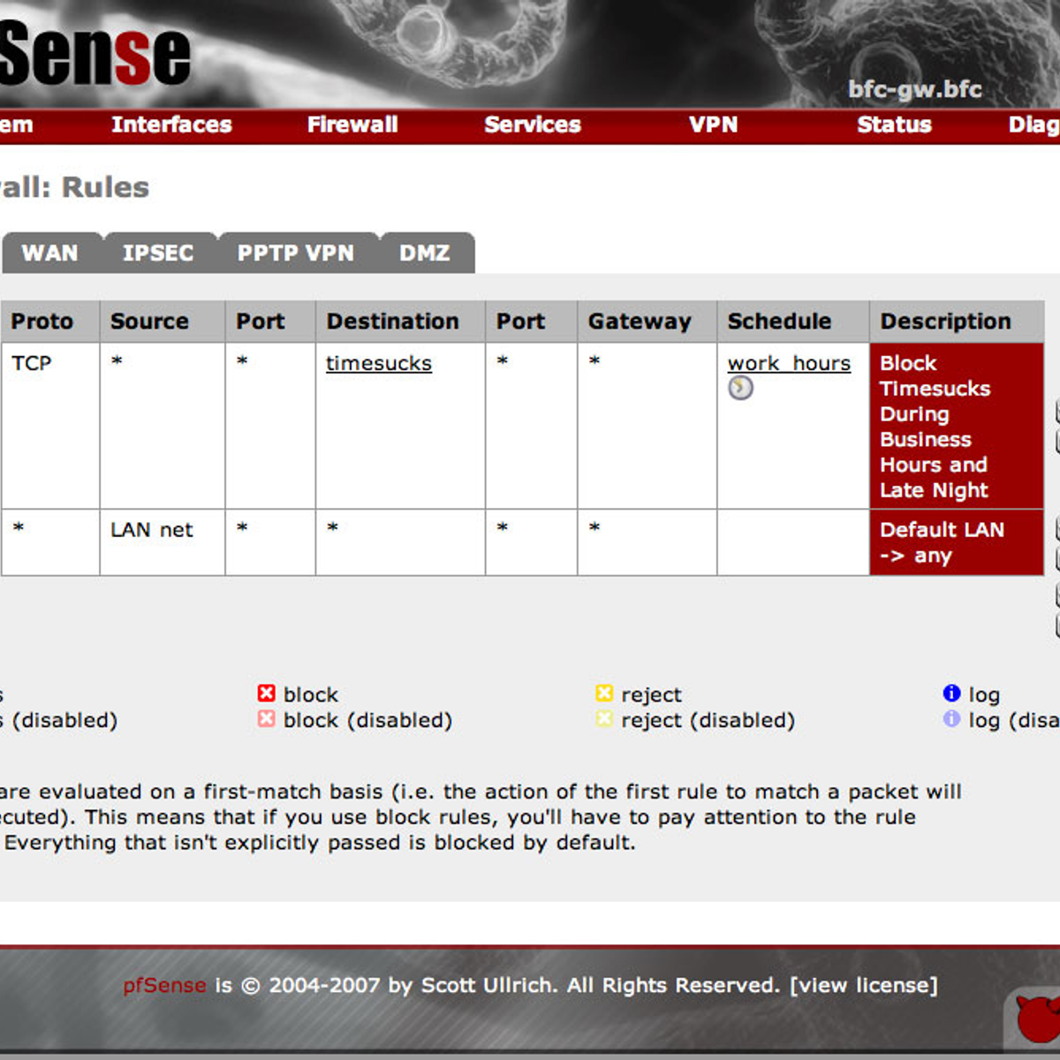Click the log legend label

tap(984, 695)
